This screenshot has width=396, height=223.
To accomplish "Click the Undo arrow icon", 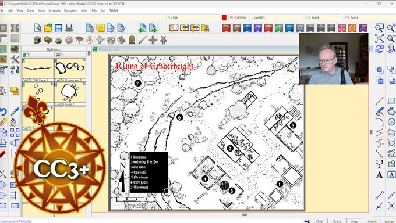I will 3,111.
